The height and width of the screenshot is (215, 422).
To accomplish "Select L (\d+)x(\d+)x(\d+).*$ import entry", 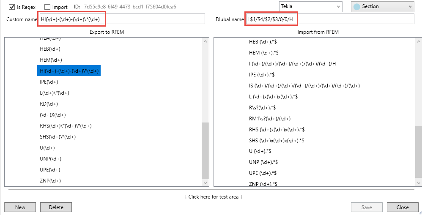I will point(274,97).
